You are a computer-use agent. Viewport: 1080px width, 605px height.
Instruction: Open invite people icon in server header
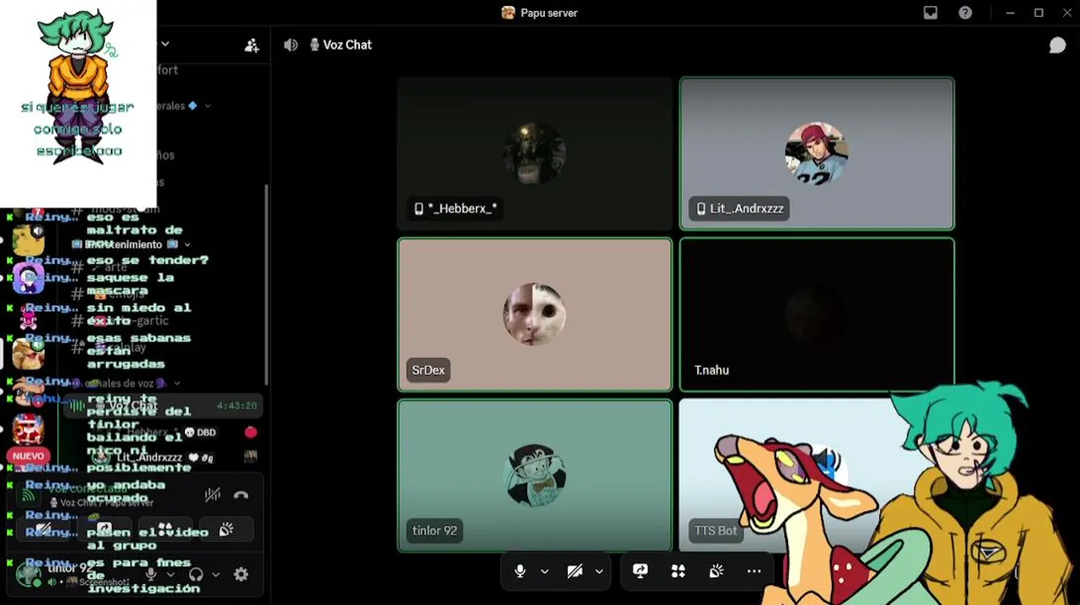click(x=251, y=45)
